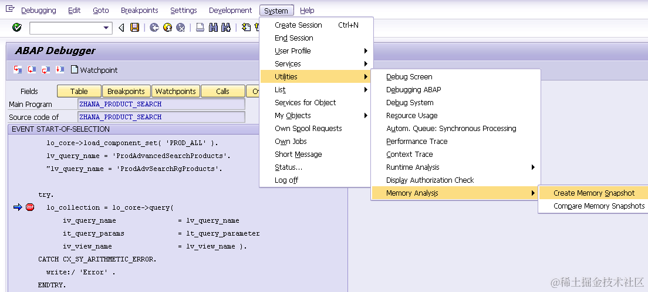
Task: Expand the My Objects submenu
Action: pyautogui.click(x=316, y=115)
